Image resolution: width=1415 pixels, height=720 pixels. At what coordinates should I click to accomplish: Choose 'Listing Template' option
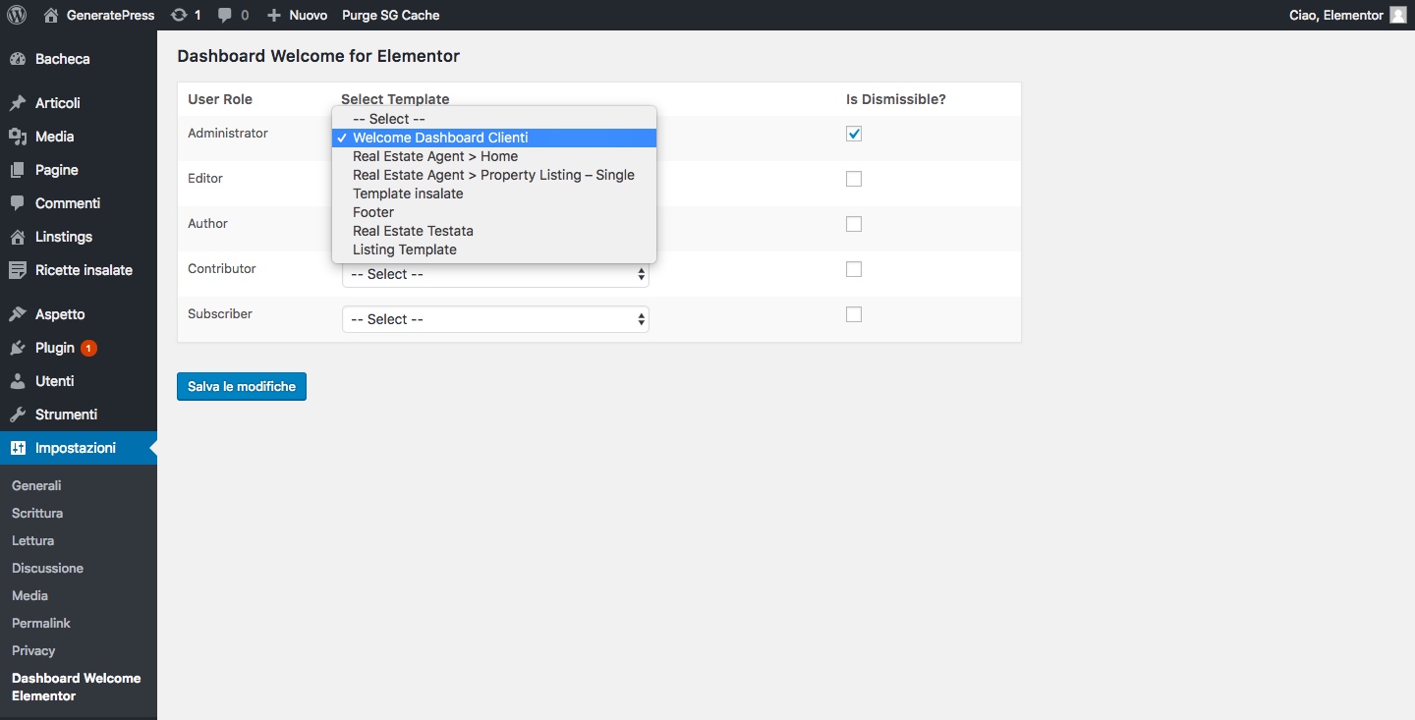(x=494, y=249)
